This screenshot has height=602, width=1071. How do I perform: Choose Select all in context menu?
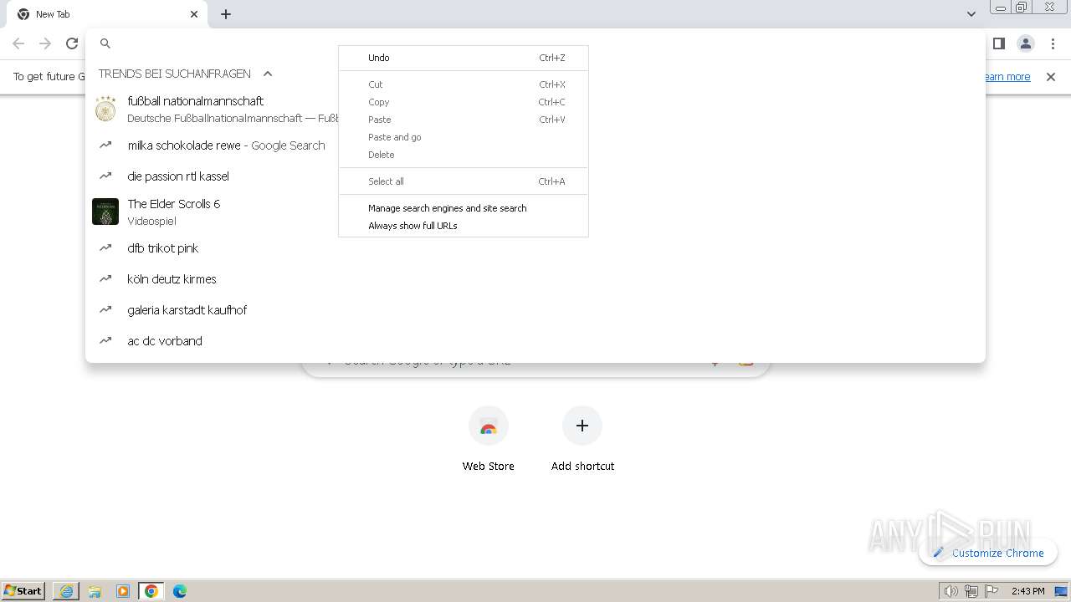tap(464, 181)
